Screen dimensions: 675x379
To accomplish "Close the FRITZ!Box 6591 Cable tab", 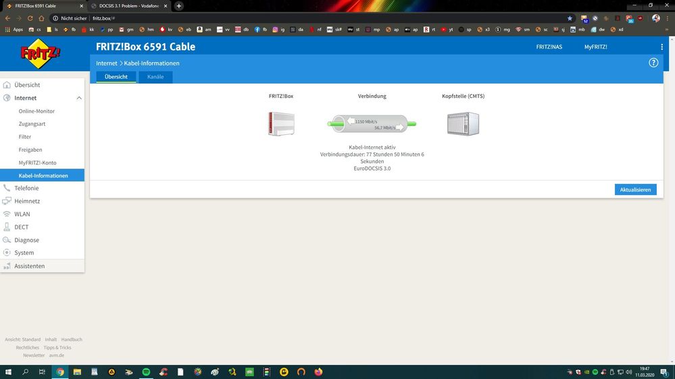I will point(81,6).
